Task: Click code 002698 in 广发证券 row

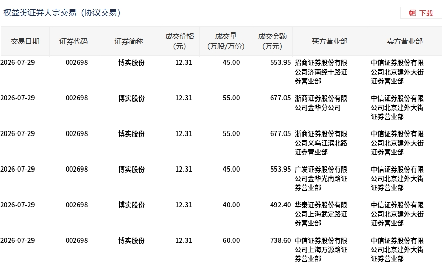Action: [77, 170]
